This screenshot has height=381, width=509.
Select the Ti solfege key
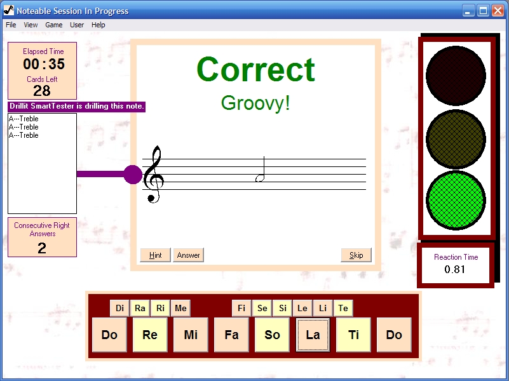353,335
